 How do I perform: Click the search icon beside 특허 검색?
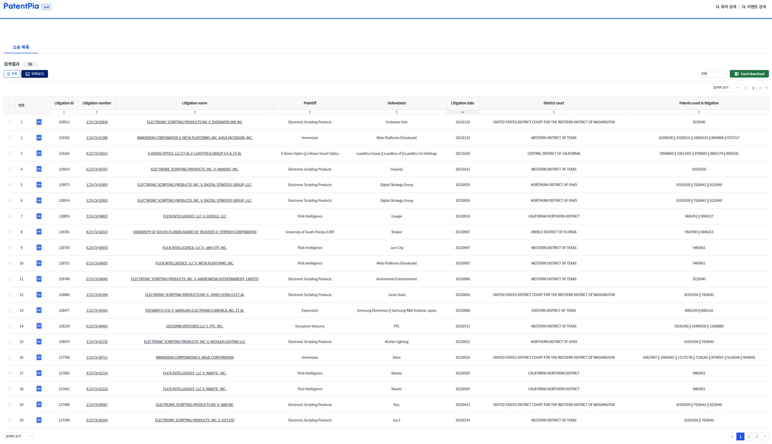click(717, 7)
